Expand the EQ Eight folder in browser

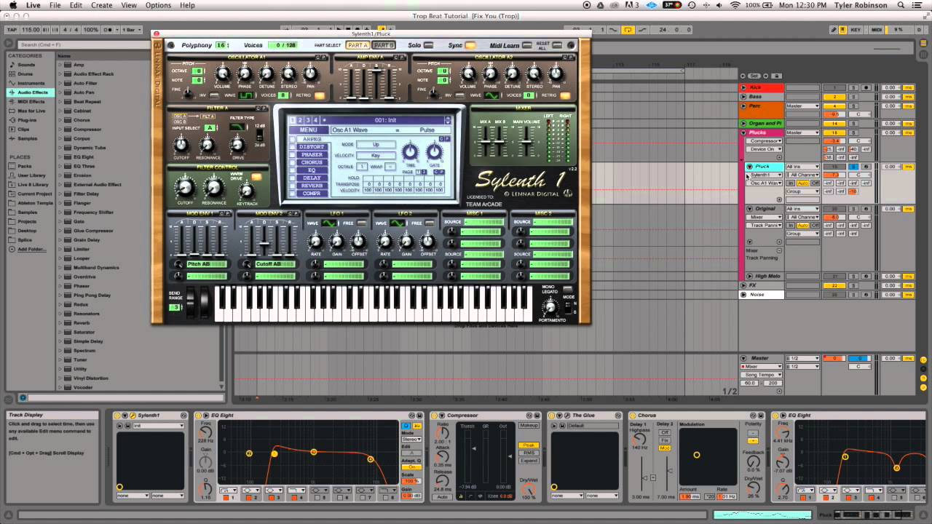pyautogui.click(x=61, y=156)
